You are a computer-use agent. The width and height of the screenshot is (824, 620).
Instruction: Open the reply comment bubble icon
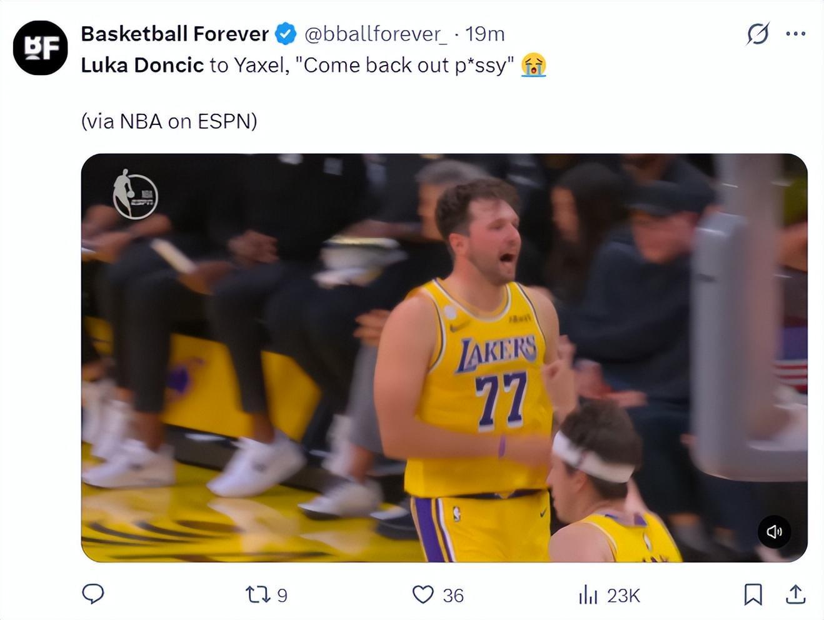tap(93, 594)
